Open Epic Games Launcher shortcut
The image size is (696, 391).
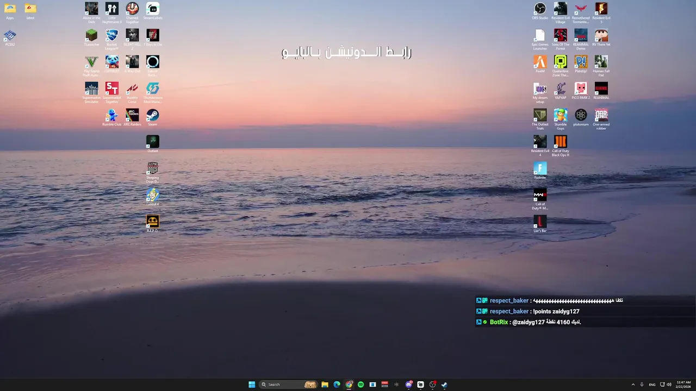coord(540,39)
